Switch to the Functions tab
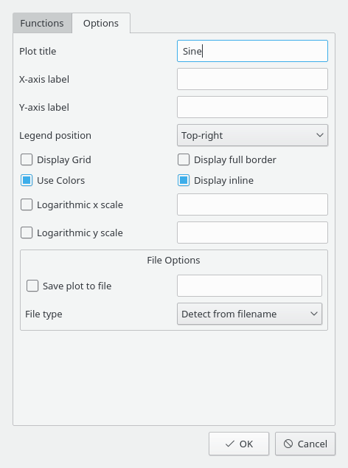This screenshot has height=468, width=348. point(42,23)
